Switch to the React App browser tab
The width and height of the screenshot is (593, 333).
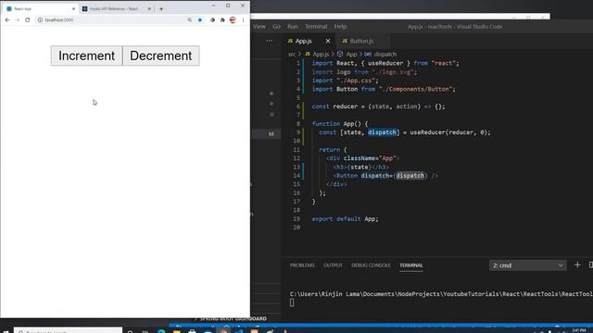click(40, 8)
